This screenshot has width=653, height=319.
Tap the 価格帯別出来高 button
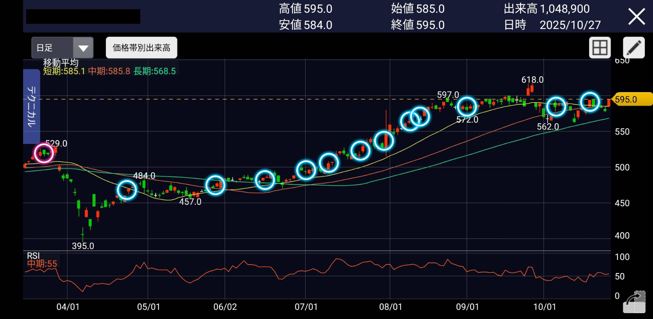tap(141, 48)
